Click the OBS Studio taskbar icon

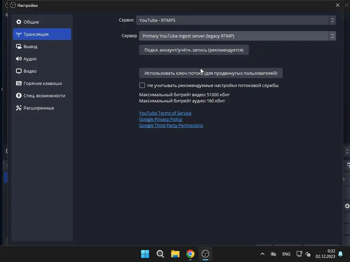click(205, 254)
